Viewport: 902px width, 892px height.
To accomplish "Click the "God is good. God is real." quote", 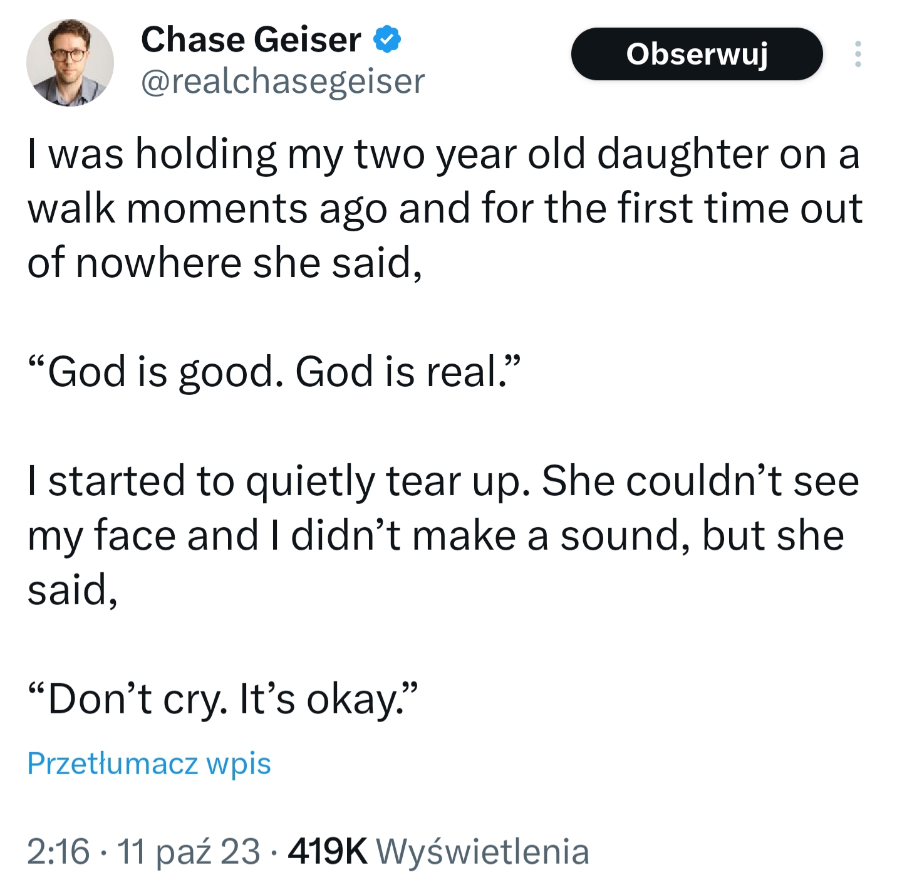I will click(274, 371).
